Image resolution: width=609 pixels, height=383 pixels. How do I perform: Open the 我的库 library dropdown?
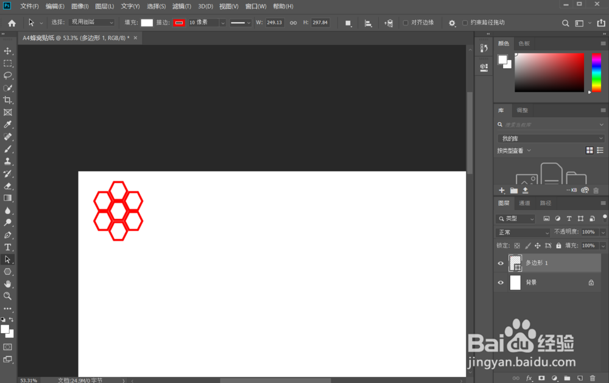point(551,139)
